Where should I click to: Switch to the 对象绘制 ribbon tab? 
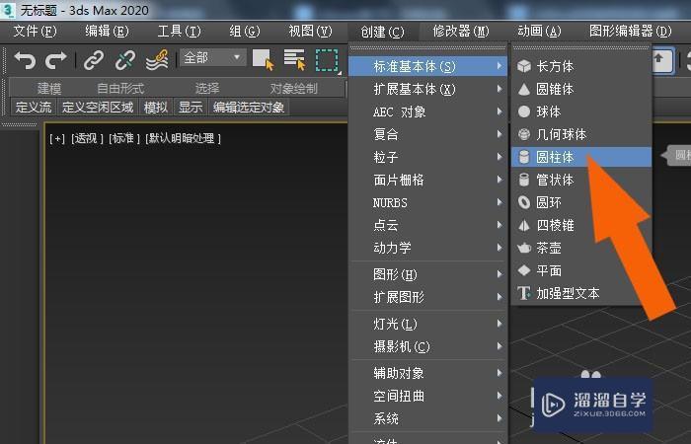293,89
